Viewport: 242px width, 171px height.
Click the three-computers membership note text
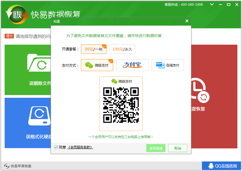(121, 137)
